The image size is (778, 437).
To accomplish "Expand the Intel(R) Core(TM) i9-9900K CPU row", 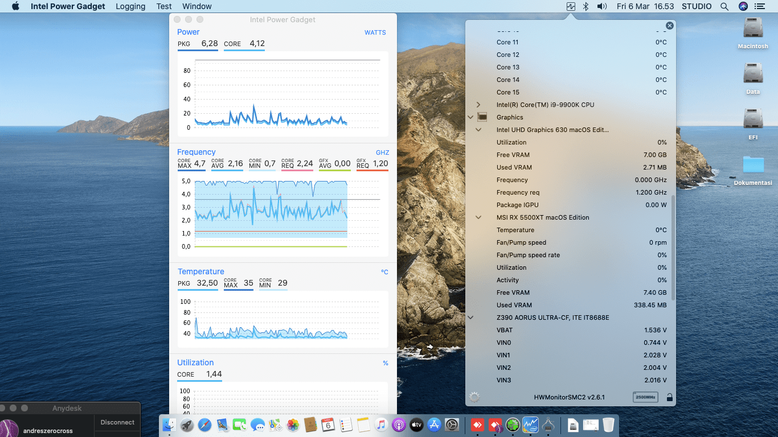I will tap(478, 105).
